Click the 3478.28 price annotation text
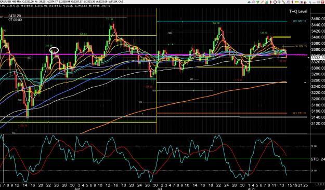 coord(15,16)
